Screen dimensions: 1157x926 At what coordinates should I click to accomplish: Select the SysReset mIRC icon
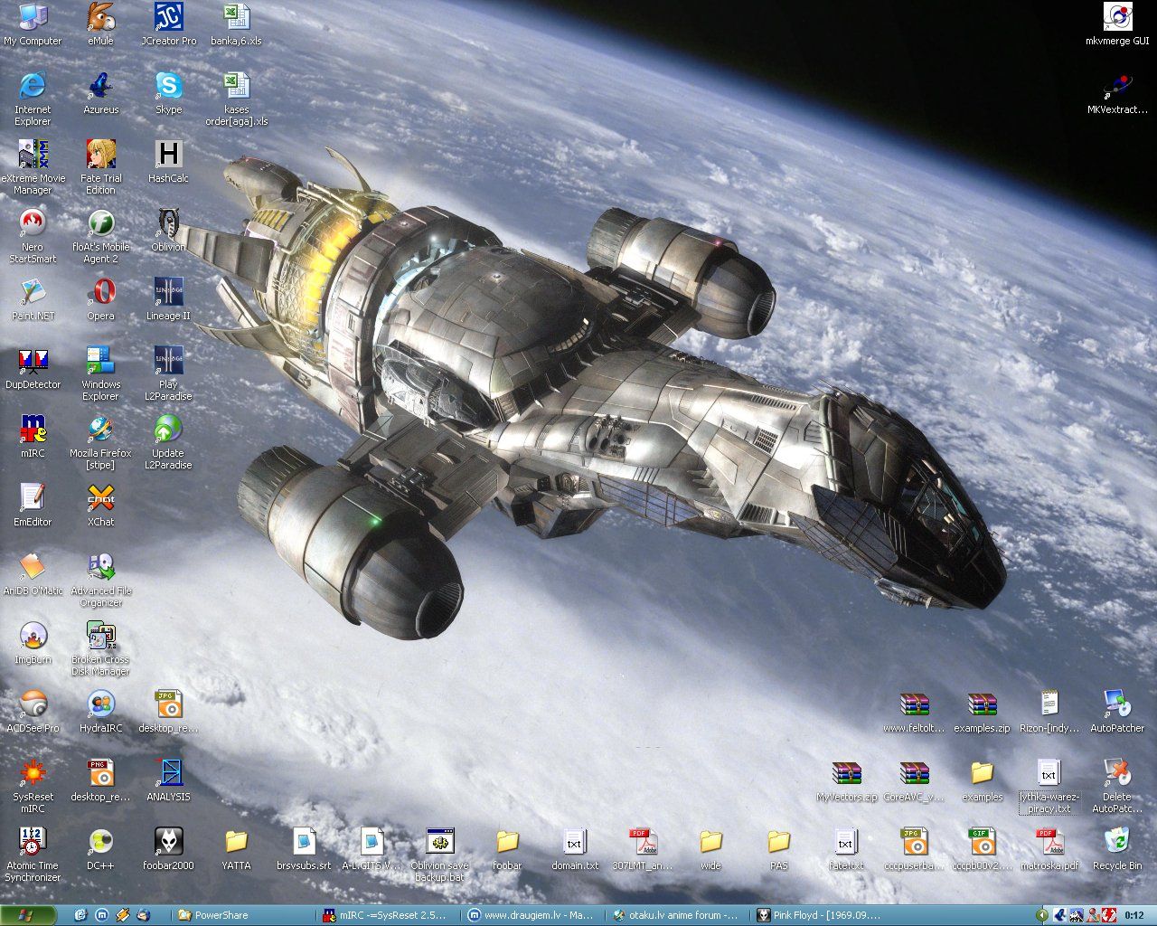33,786
